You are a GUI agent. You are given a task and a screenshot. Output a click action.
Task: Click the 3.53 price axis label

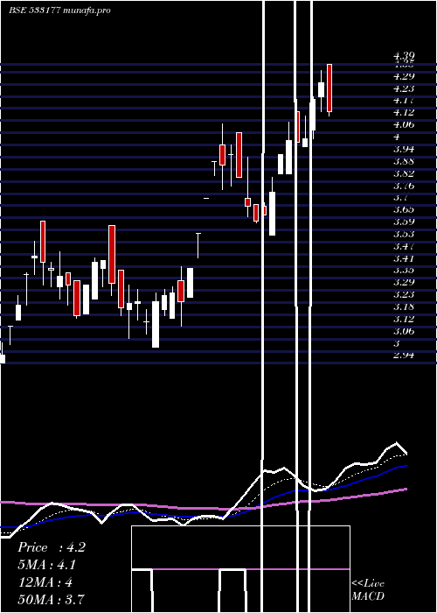404,234
